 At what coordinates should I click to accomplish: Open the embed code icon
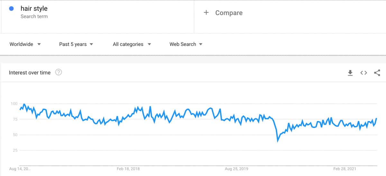363,73
